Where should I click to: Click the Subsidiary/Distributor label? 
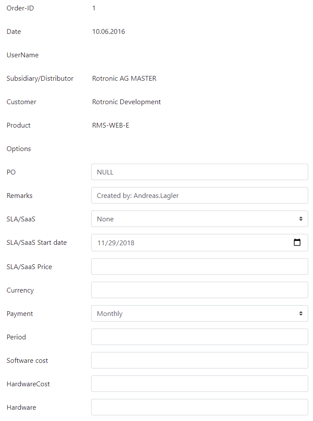[40, 79]
